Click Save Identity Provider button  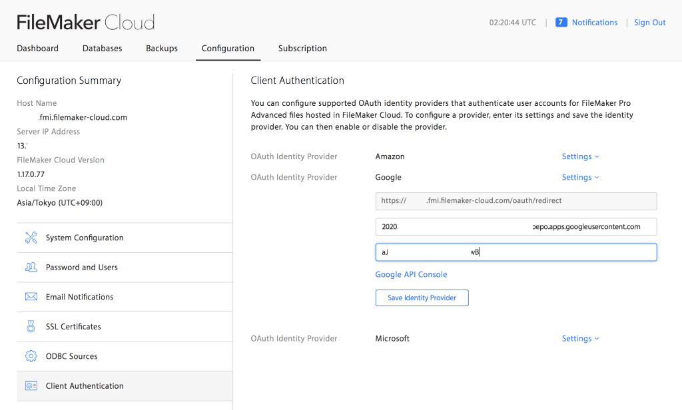(x=422, y=298)
